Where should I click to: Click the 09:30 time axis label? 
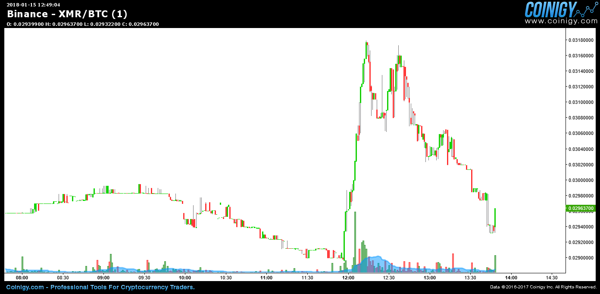[144, 278]
